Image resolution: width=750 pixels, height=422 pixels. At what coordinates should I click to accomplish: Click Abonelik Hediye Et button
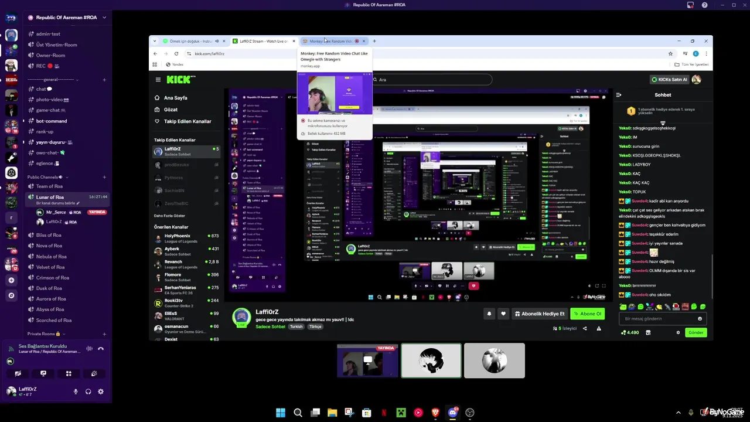coord(540,314)
